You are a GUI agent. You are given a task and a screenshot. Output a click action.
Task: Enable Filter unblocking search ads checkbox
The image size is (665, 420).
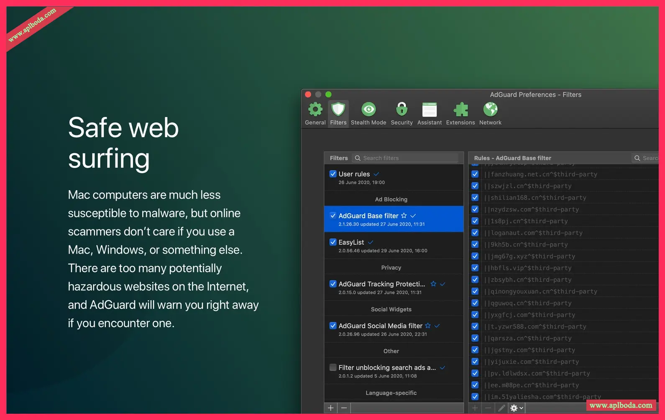click(333, 367)
